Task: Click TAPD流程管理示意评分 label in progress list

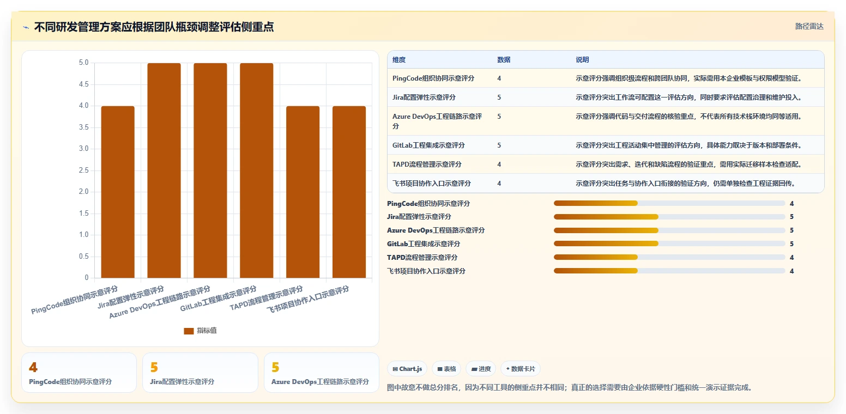Action: tap(422, 257)
